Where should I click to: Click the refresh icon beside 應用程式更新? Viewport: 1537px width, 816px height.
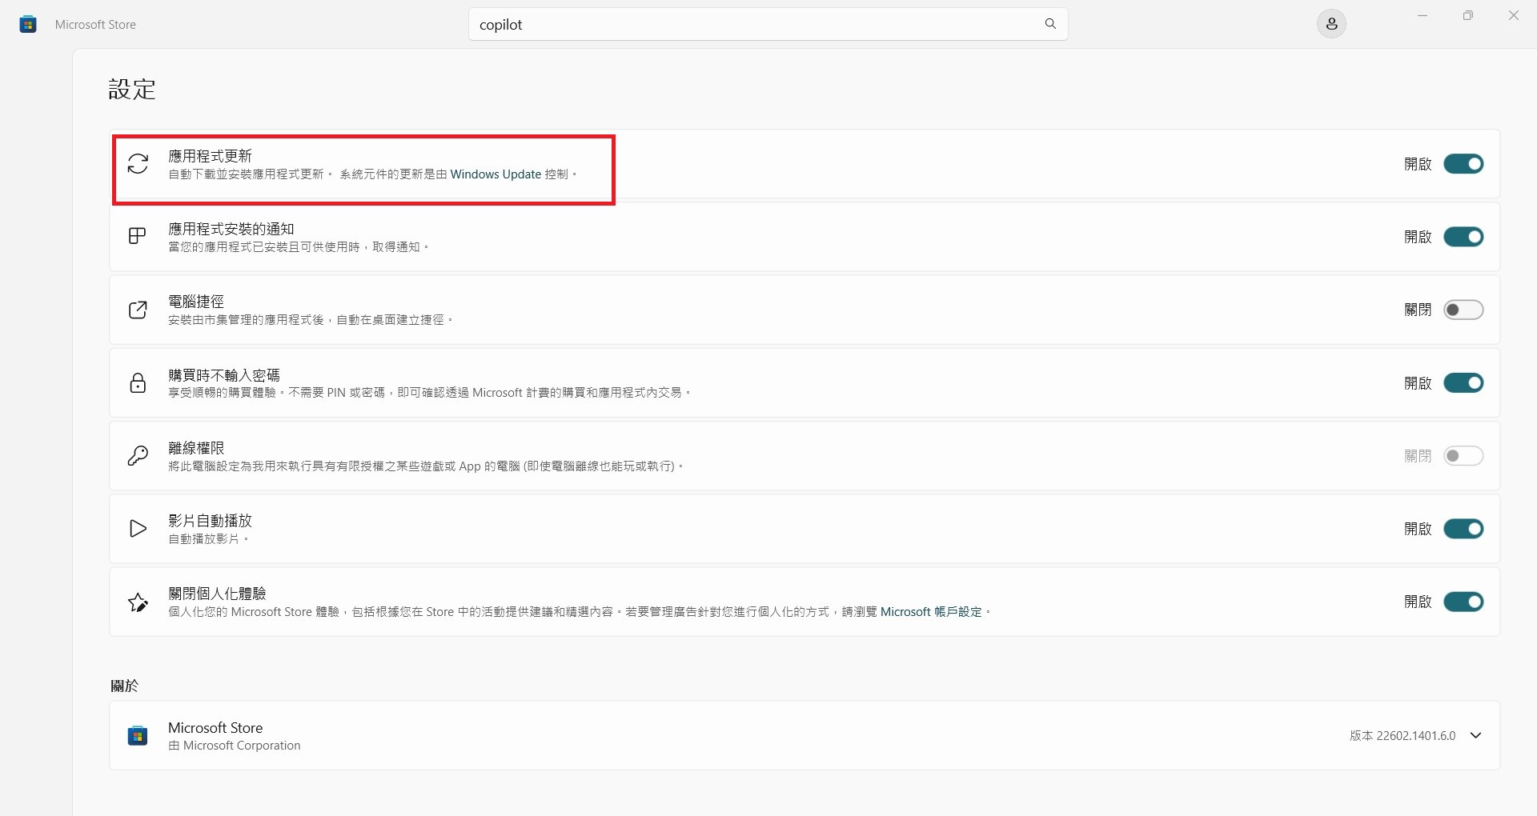(138, 164)
